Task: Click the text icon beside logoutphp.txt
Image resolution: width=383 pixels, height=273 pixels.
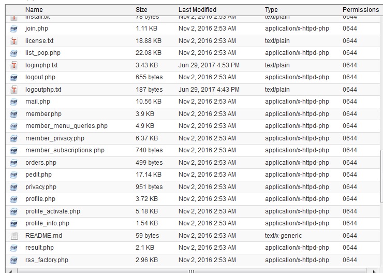Action: (x=14, y=90)
